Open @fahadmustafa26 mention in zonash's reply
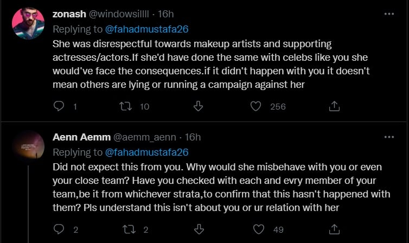 146,29
